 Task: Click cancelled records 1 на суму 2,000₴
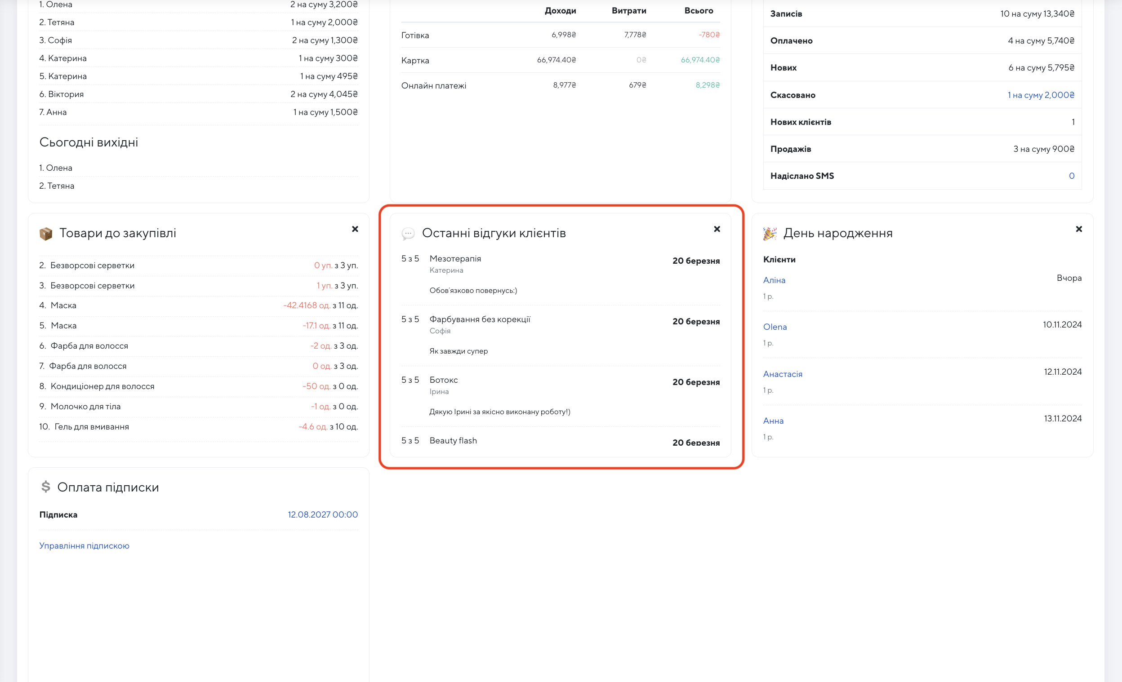(x=1041, y=95)
